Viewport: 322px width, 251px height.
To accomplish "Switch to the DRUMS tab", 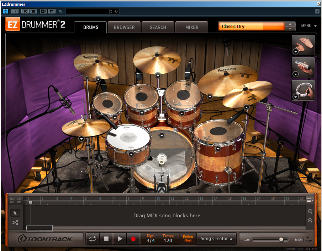I will click(x=91, y=27).
